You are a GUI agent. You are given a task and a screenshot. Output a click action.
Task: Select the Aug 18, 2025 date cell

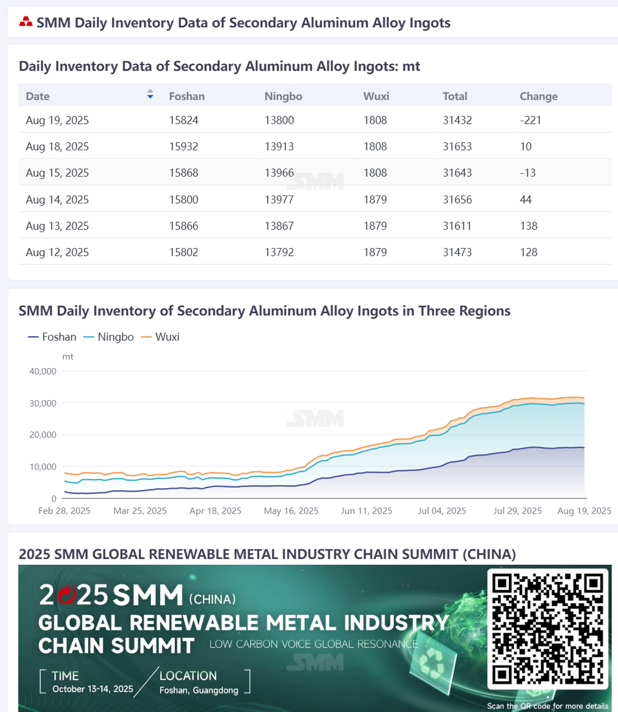57,147
